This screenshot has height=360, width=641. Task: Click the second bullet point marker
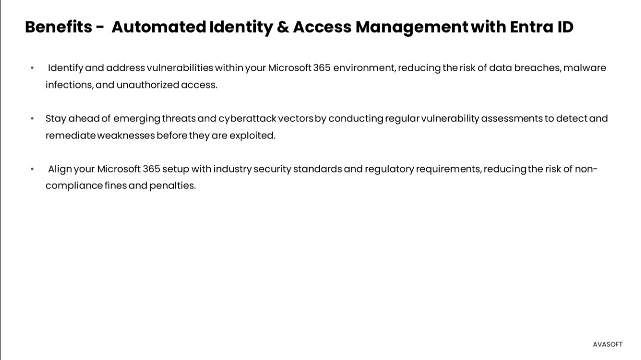[x=32, y=118]
